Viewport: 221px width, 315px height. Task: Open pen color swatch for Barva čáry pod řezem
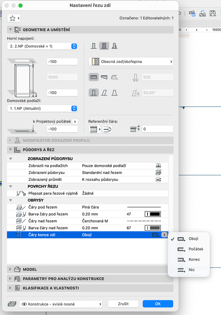(x=153, y=214)
